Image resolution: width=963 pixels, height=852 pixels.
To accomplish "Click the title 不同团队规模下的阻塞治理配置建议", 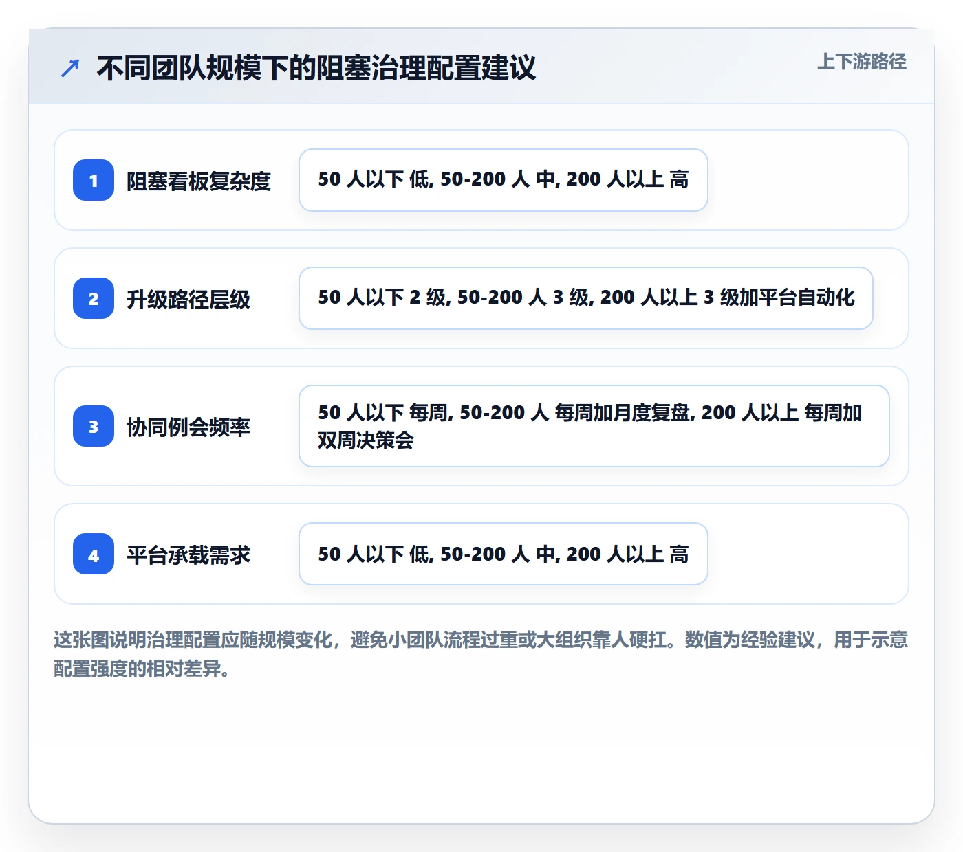I will (x=316, y=68).
